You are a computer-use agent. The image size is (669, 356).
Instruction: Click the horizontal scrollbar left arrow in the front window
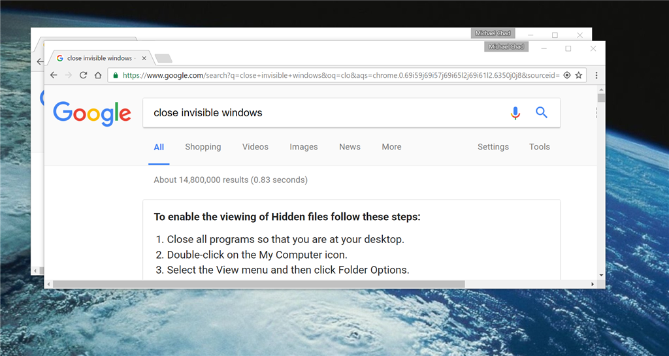tap(48, 284)
